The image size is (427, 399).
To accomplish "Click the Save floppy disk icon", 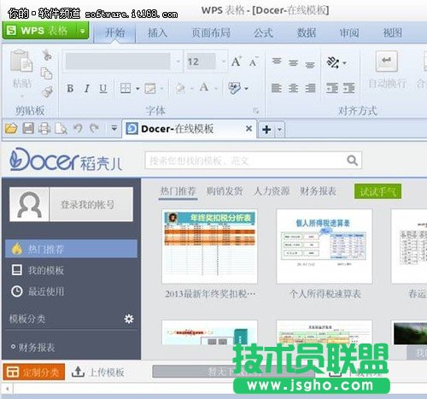I will click(28, 129).
